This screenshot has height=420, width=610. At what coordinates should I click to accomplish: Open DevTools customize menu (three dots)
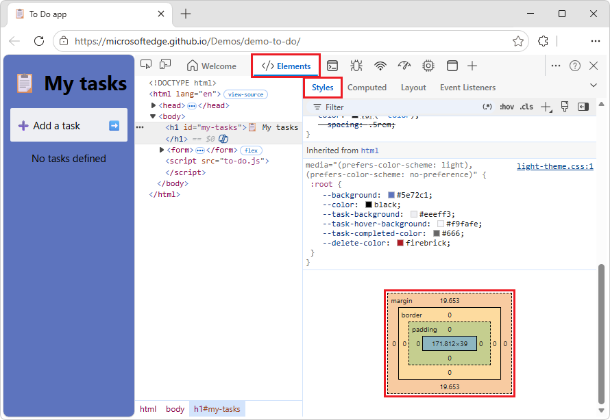556,66
